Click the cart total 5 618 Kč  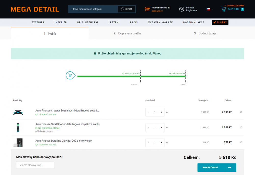pos(234,9)
